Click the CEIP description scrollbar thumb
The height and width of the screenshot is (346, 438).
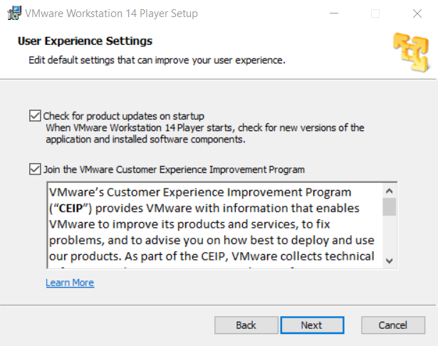coord(389,207)
